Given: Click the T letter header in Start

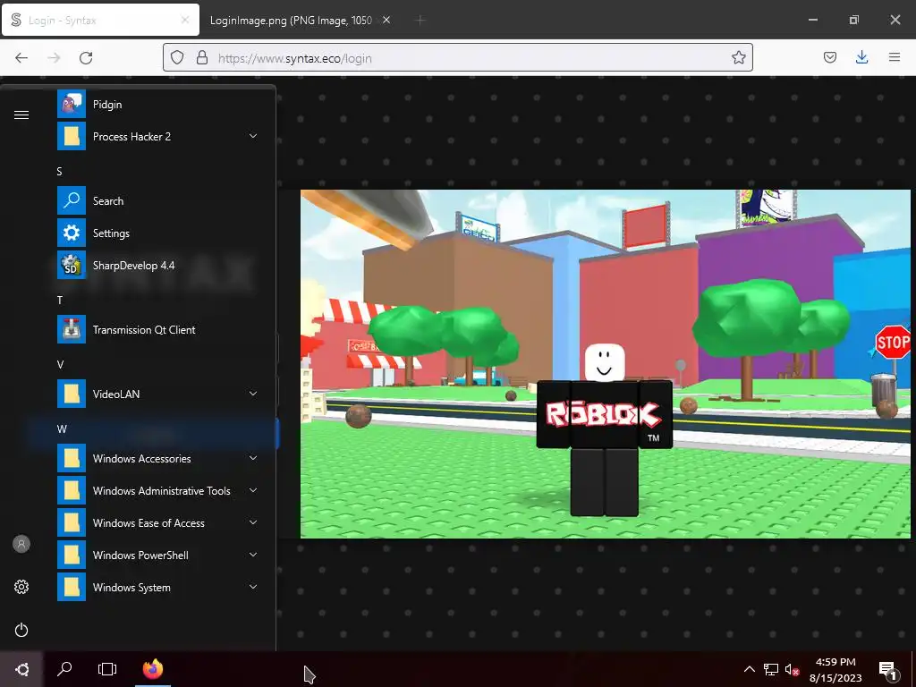Looking at the screenshot, I should click(60, 300).
